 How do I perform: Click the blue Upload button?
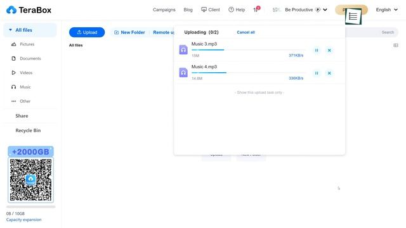tap(87, 32)
